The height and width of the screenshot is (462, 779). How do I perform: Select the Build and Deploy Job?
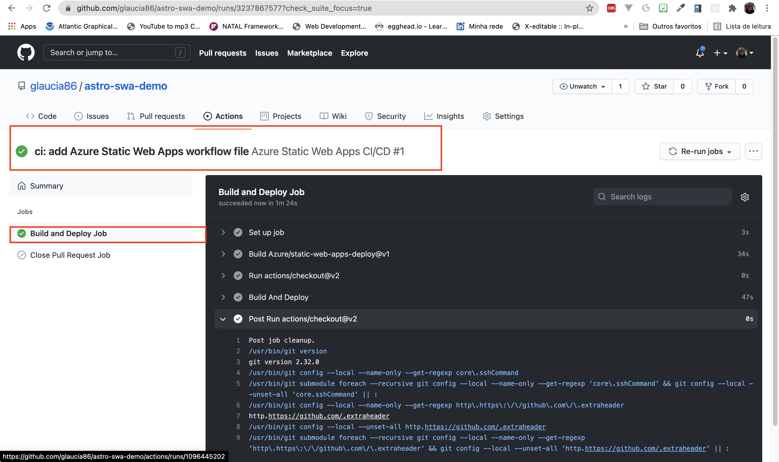(100, 233)
